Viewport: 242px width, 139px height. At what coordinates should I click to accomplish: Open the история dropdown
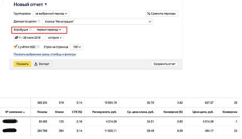click(x=54, y=38)
